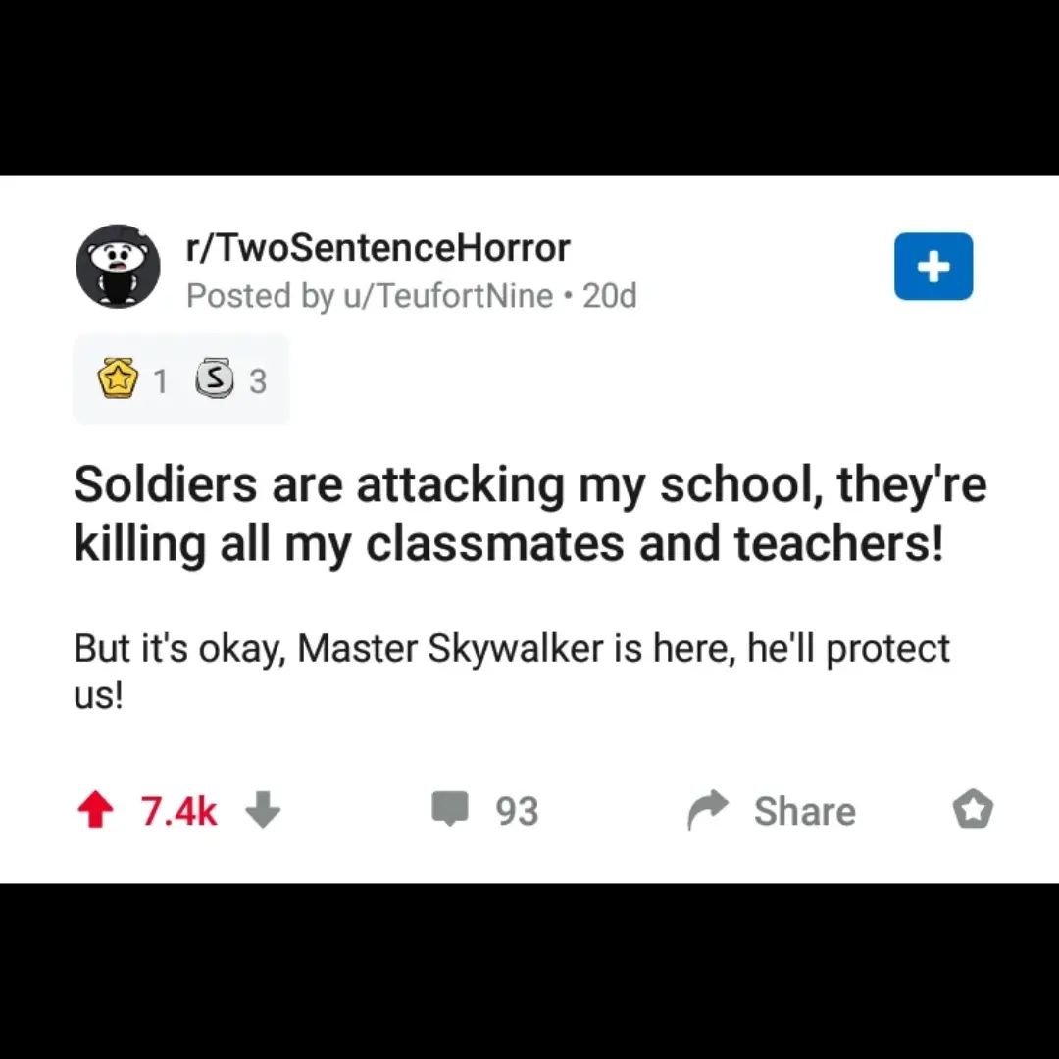Image resolution: width=1059 pixels, height=1059 pixels.
Task: Open the post titled Soldiers are attacking
Action: click(x=530, y=513)
